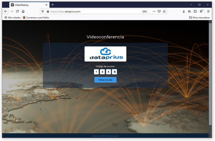Screen dimensions: 215x141
Task: Click the scrollbar down arrow
Action: [x=210, y=136]
